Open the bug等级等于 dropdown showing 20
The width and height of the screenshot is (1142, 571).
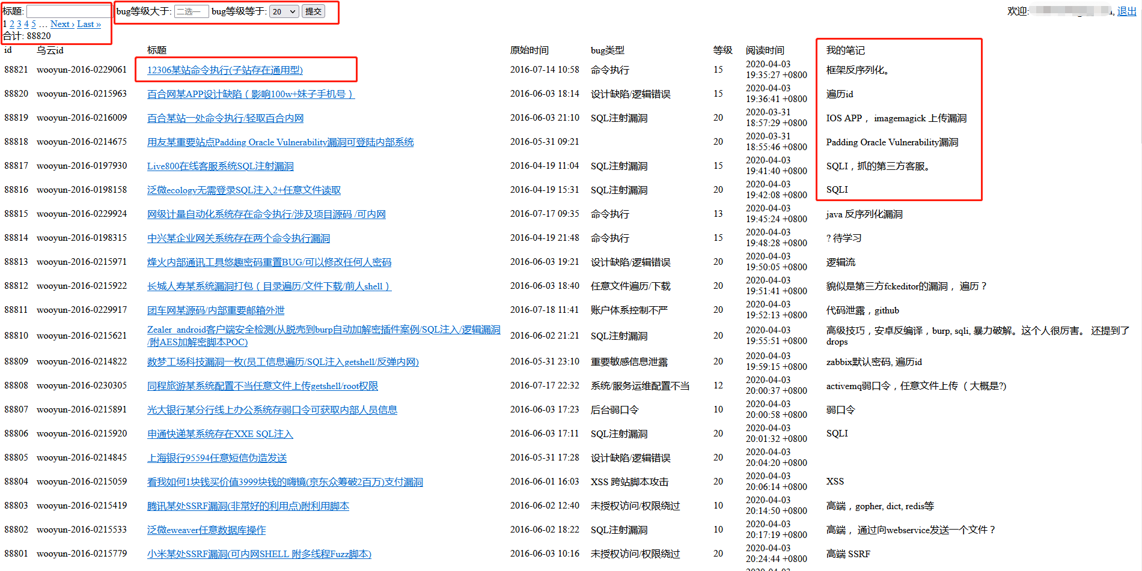click(x=284, y=11)
